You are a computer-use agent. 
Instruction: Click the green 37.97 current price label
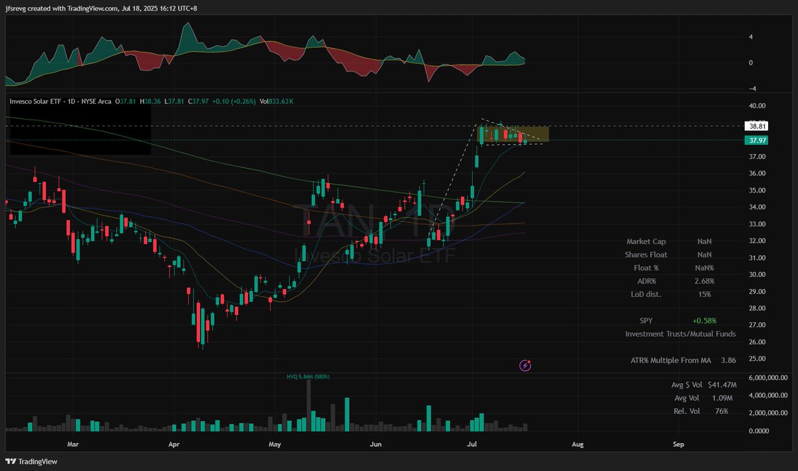[x=757, y=140]
